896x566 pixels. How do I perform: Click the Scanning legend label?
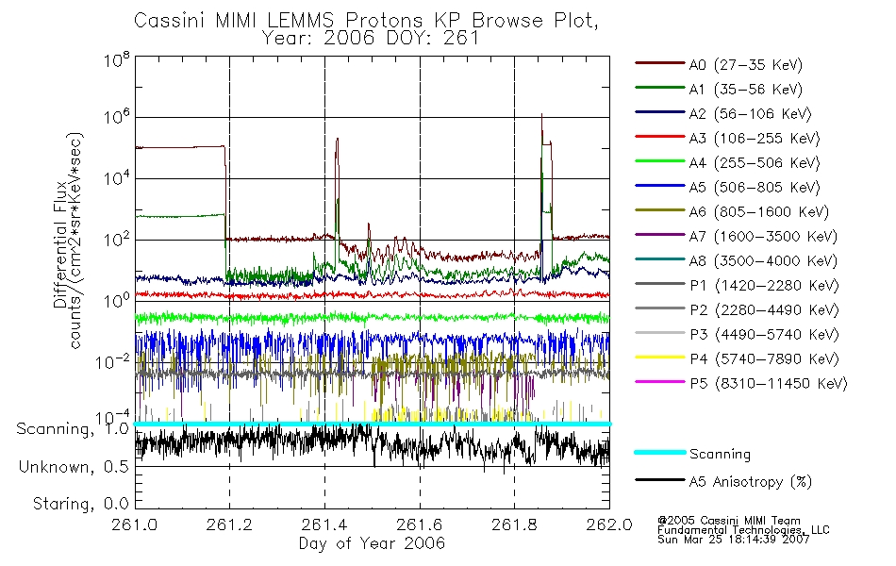coord(720,455)
